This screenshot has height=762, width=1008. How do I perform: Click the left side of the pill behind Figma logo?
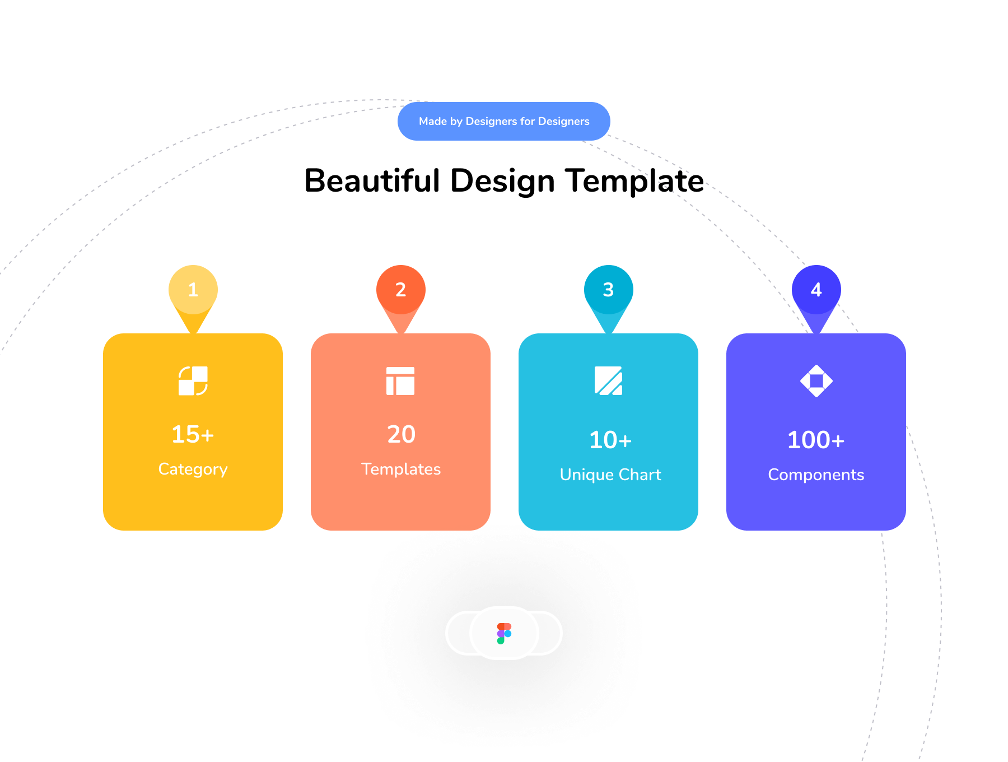click(x=459, y=633)
